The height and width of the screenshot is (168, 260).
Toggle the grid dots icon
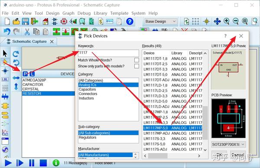pyautogui.click(x=196, y=21)
